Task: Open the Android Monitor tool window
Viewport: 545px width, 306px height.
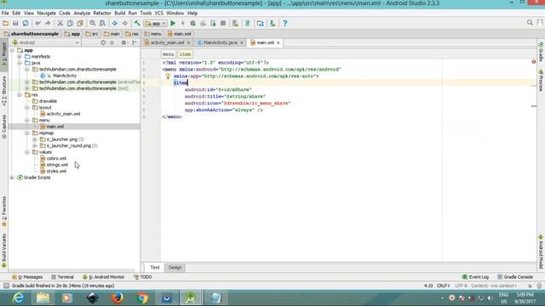Action: pyautogui.click(x=104, y=277)
